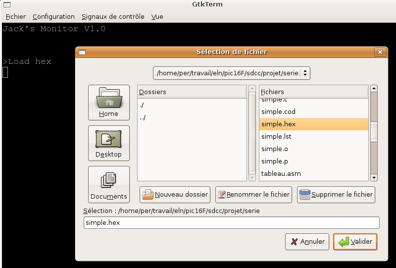This screenshot has height=268, width=396.
Task: Expand the directory path dropdown
Action: click(x=231, y=73)
